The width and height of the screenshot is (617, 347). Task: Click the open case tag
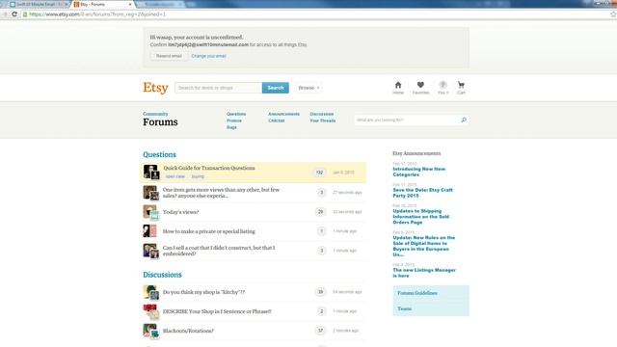175,176
